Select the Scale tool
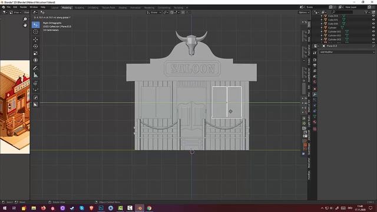 (35, 53)
